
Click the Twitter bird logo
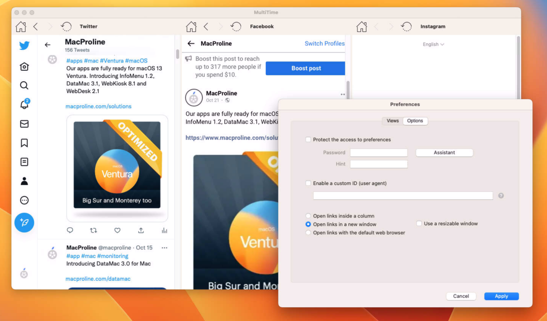(24, 46)
